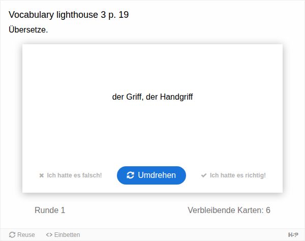Screen dimensions: 305x241
Task: Click the circular arrows icon beside Reuse
Action: pos(12,235)
